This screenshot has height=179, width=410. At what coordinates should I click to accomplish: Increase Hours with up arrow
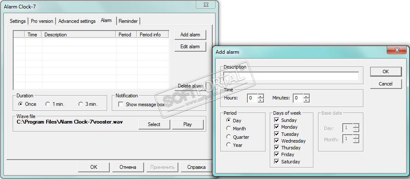pos(260,96)
